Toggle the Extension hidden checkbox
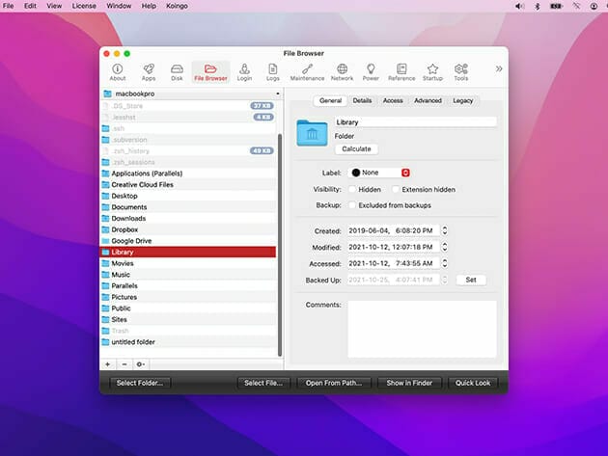Viewport: 608px width, 456px height. 396,190
